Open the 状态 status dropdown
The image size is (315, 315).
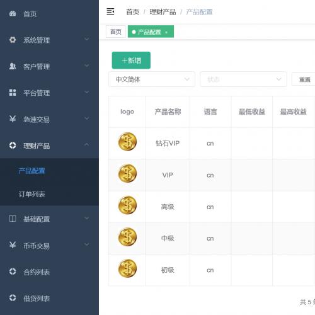pos(243,79)
